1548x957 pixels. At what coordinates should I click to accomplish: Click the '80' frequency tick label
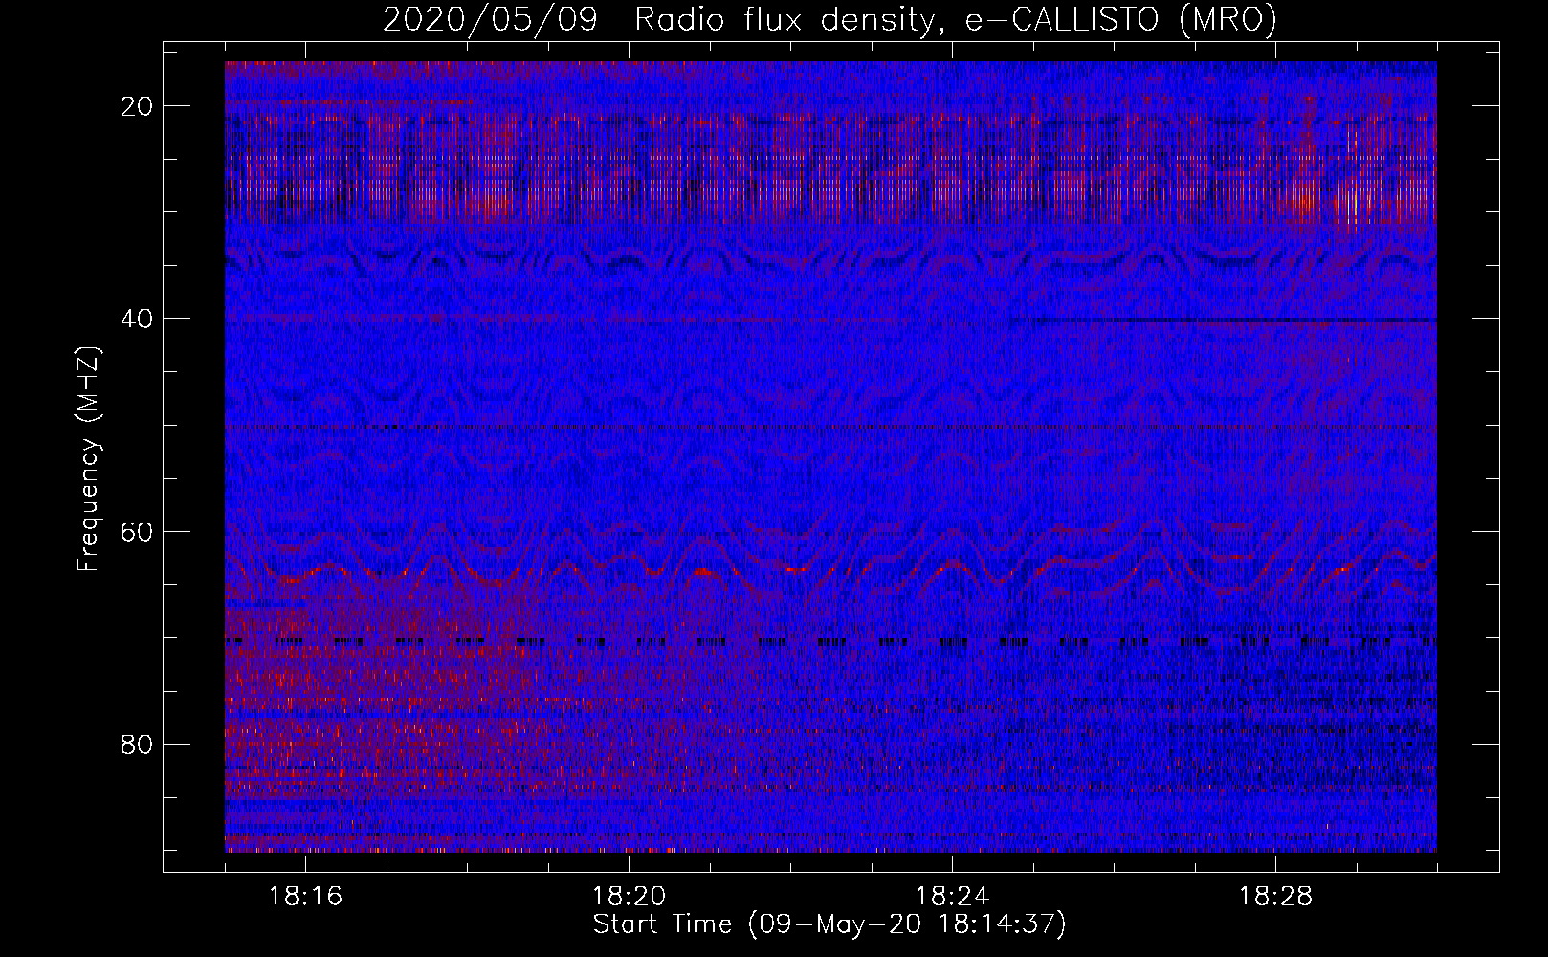tap(137, 744)
